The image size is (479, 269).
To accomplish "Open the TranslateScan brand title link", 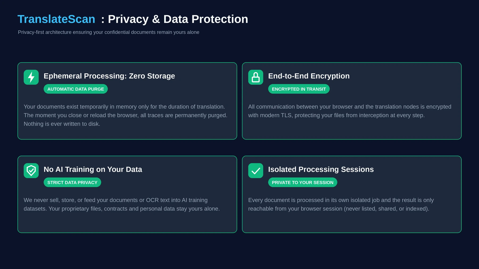I will point(56,19).
